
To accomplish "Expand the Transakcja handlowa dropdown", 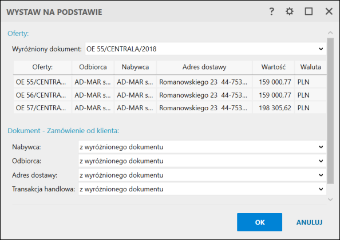I will [321, 189].
